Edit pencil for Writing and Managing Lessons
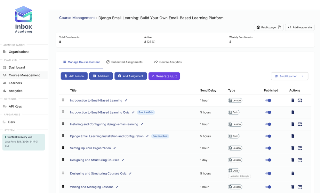320x193 pixels. coord(117,187)
